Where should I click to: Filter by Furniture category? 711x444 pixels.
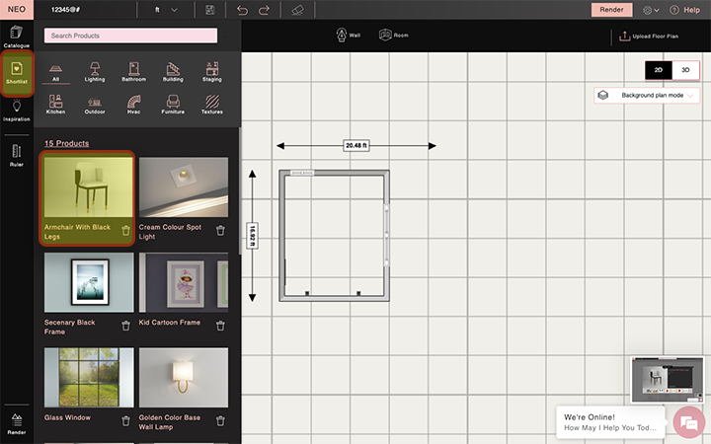tap(173, 105)
